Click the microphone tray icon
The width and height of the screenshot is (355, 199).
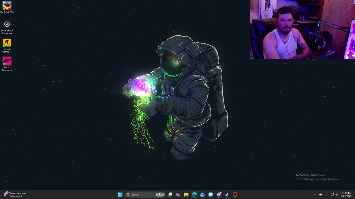tap(326, 195)
